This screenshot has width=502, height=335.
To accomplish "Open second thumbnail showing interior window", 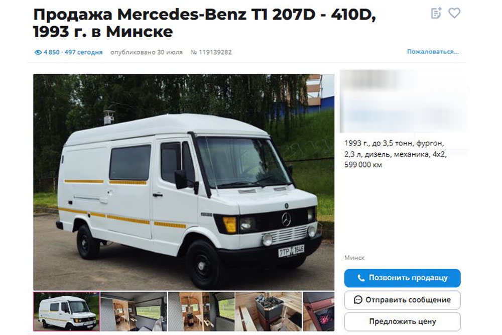I will tap(134, 311).
